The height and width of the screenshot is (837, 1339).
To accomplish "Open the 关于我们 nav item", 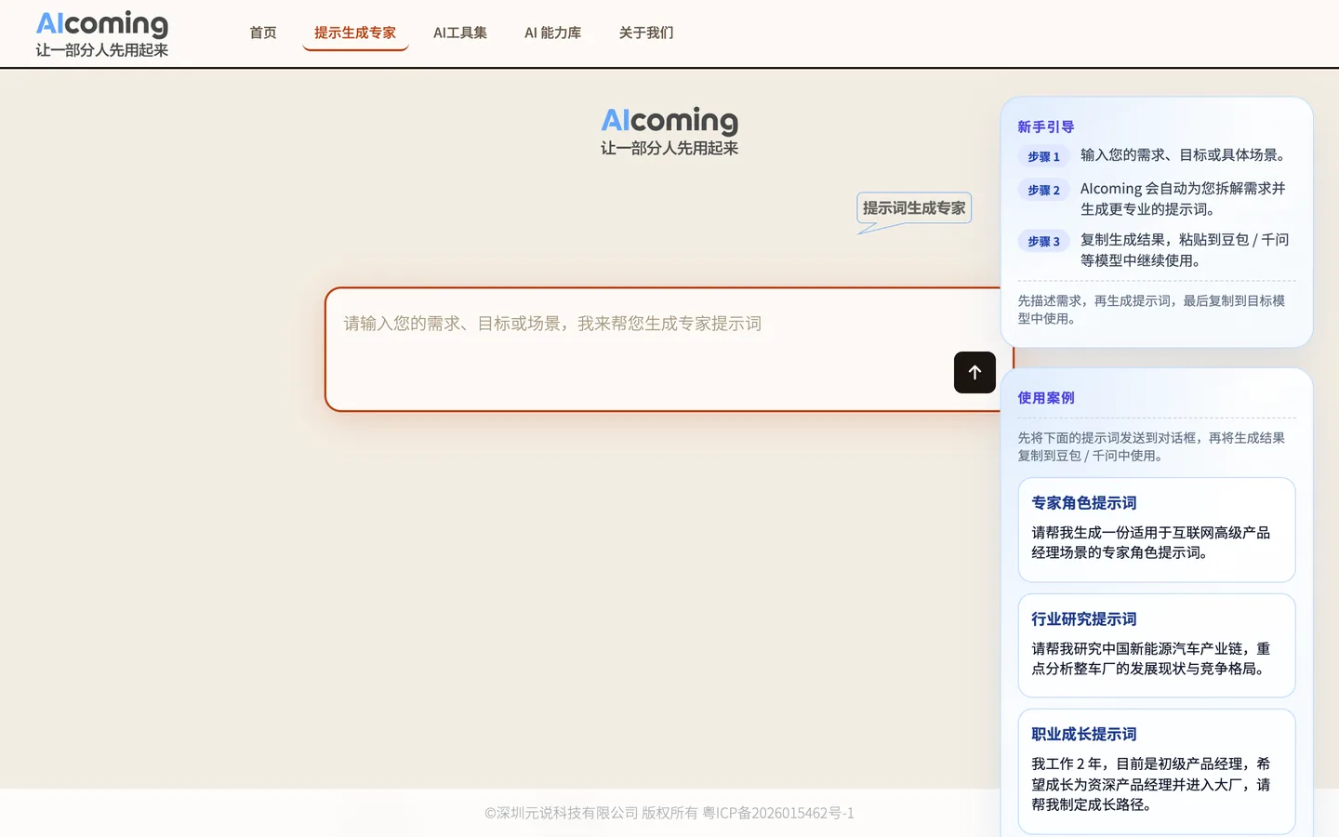I will tap(646, 33).
